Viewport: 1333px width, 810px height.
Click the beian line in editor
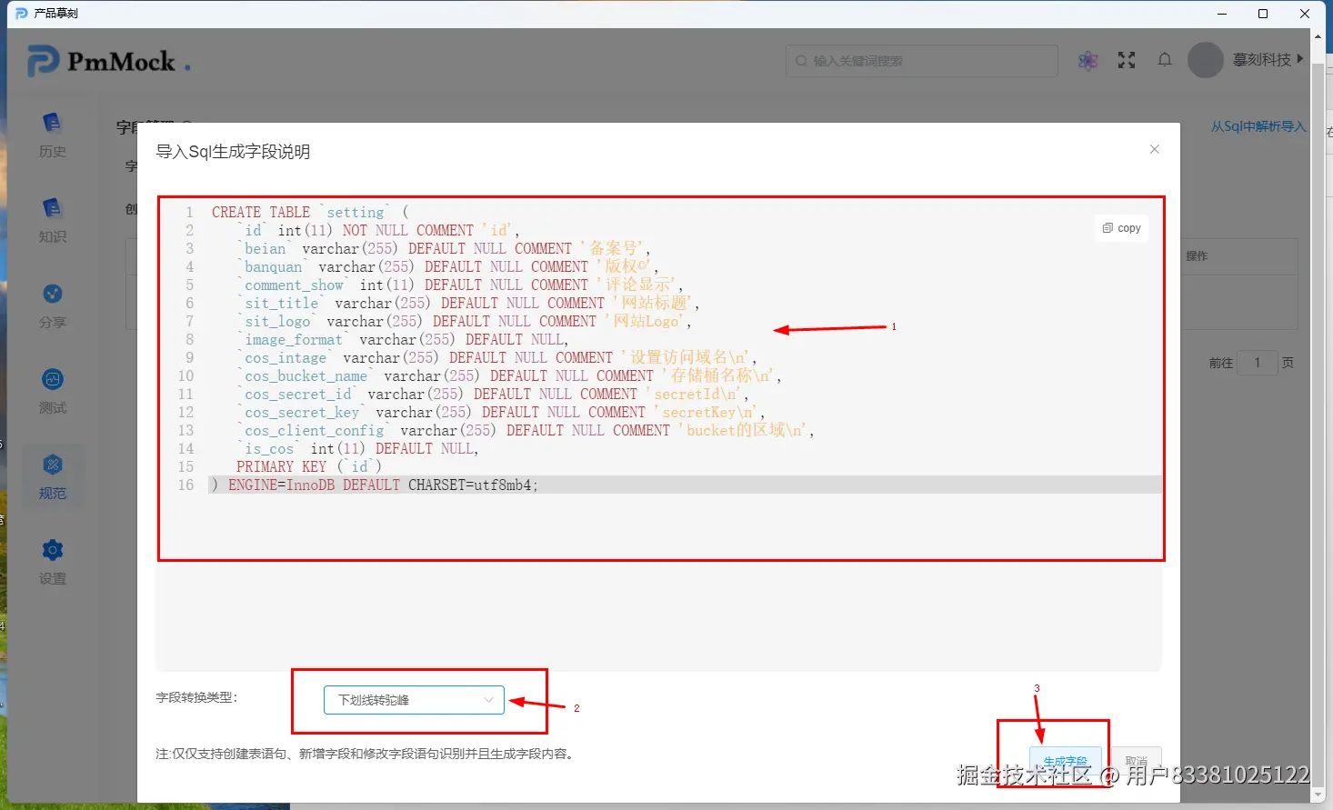pos(444,248)
